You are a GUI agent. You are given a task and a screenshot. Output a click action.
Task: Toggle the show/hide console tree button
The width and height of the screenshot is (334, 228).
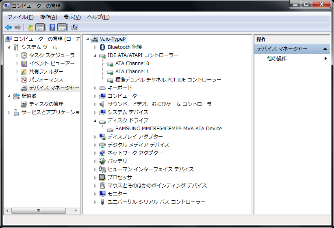point(40,27)
